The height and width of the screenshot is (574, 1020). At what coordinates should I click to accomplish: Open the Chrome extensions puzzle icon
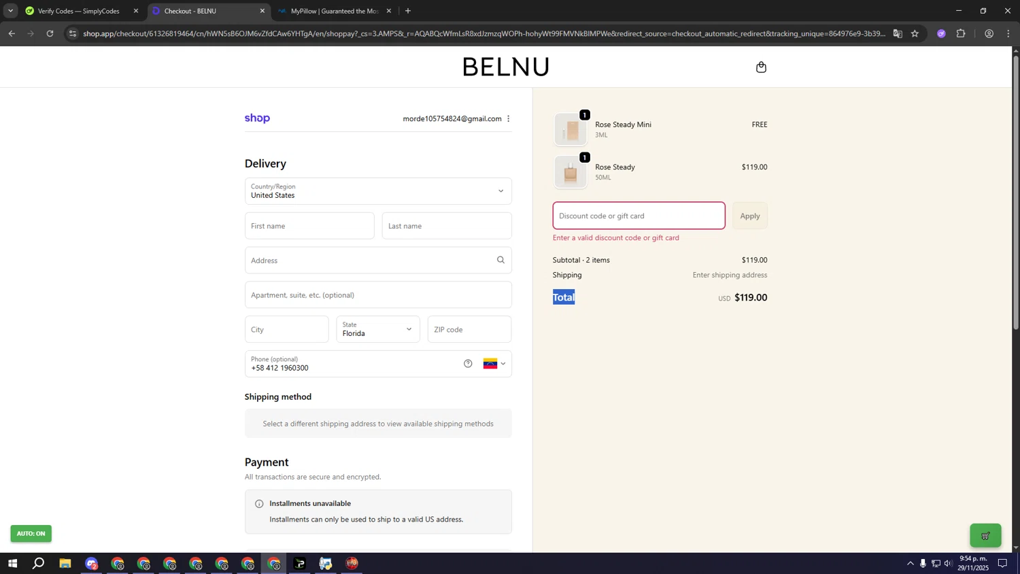point(961,33)
